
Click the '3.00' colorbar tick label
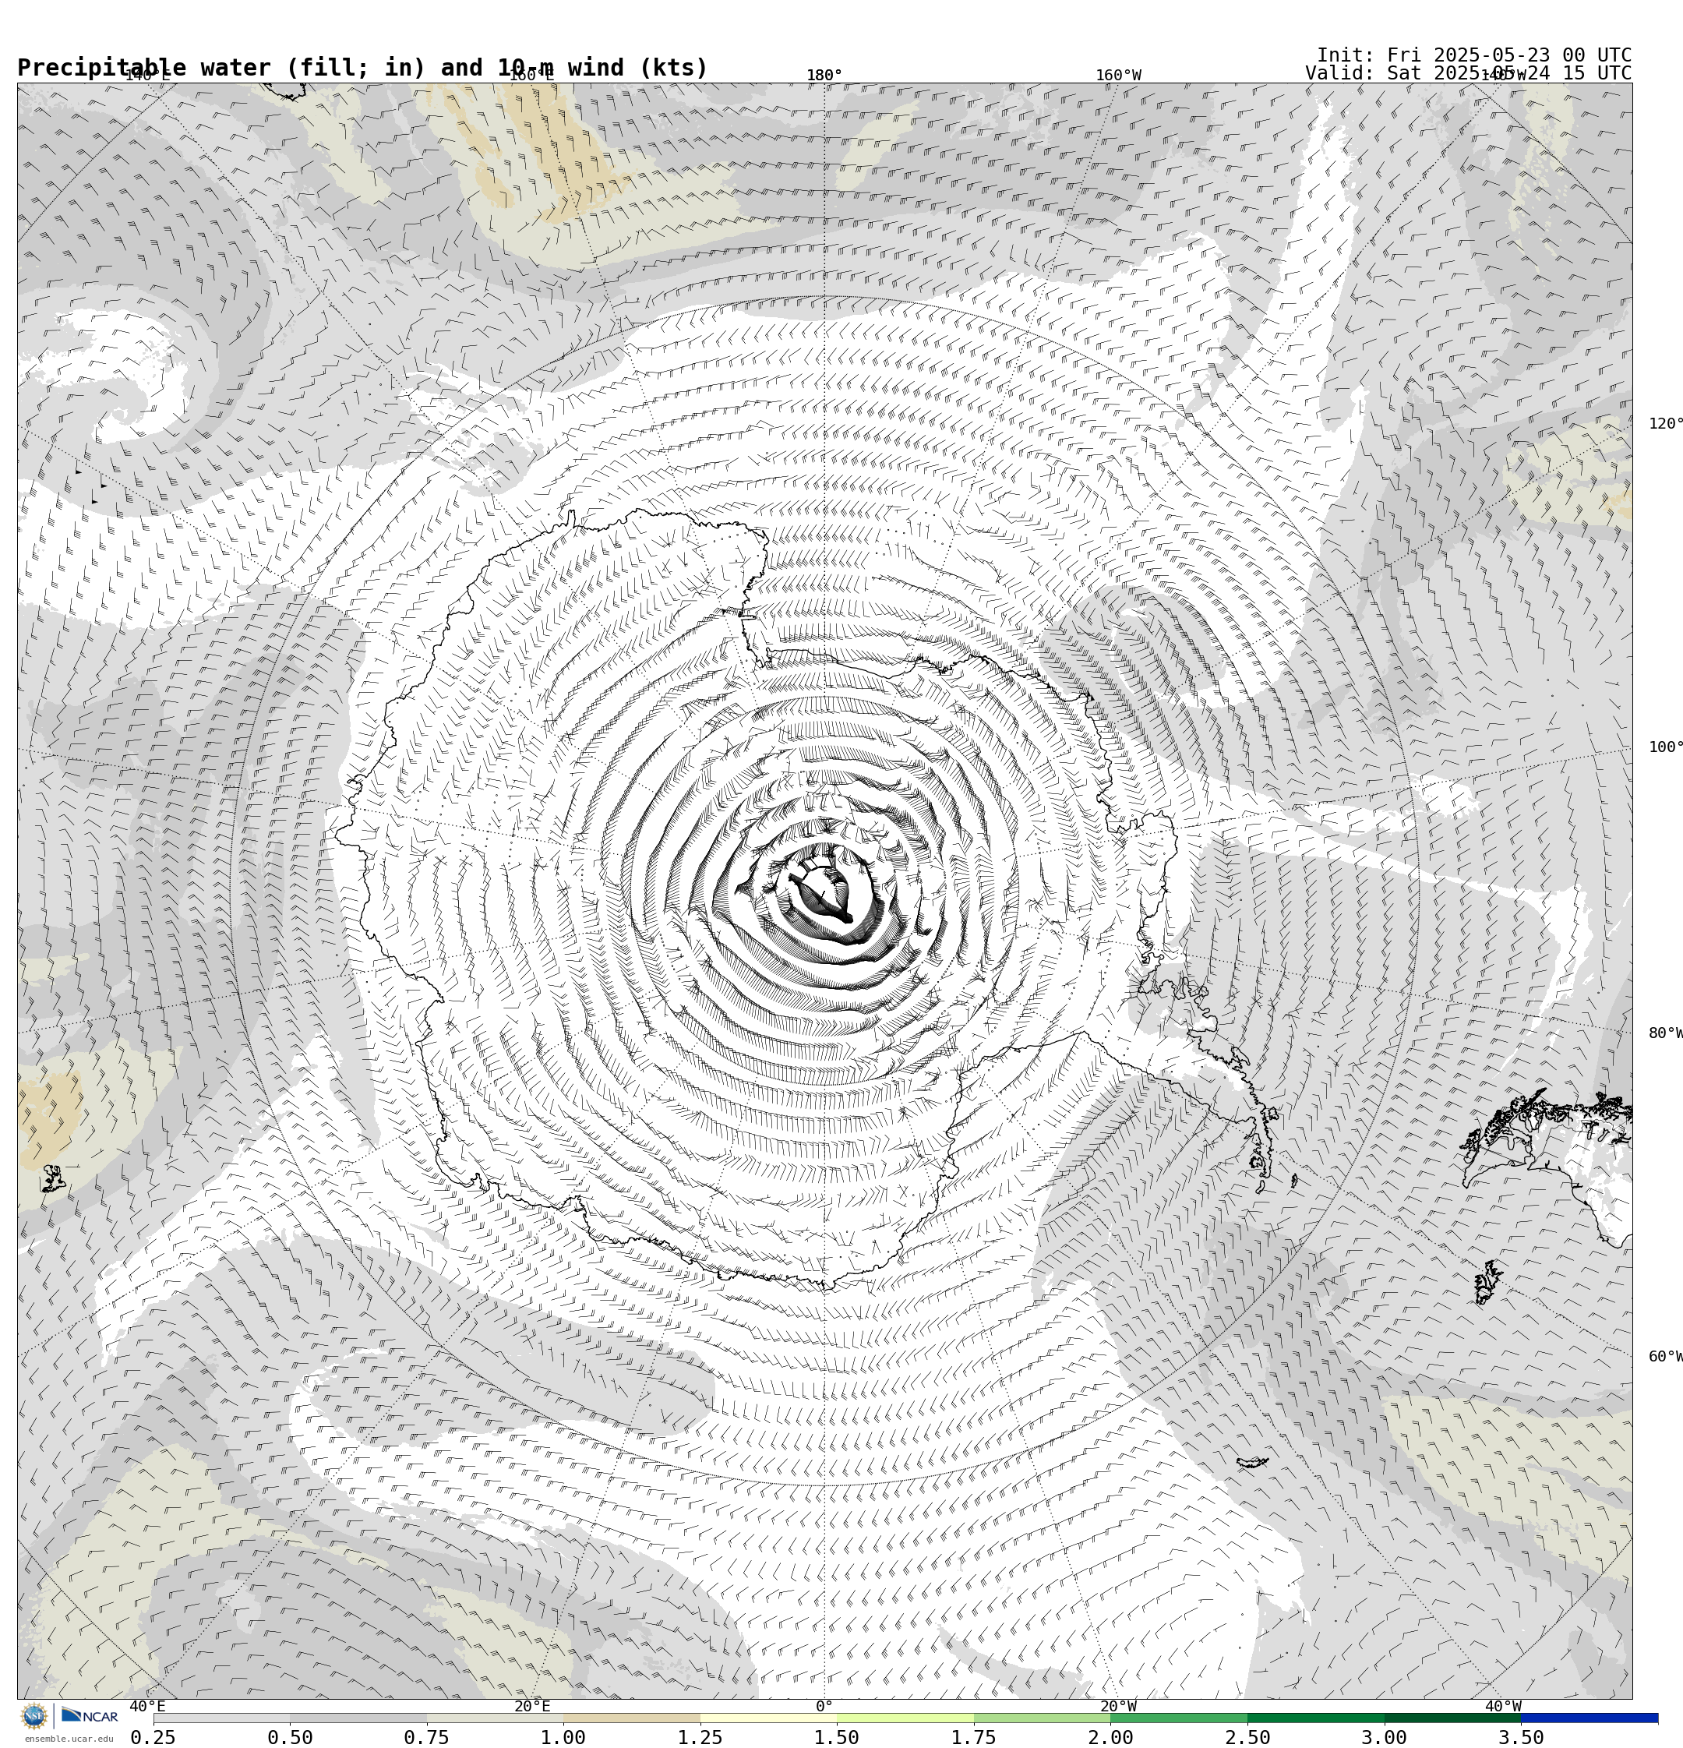(x=1385, y=1737)
